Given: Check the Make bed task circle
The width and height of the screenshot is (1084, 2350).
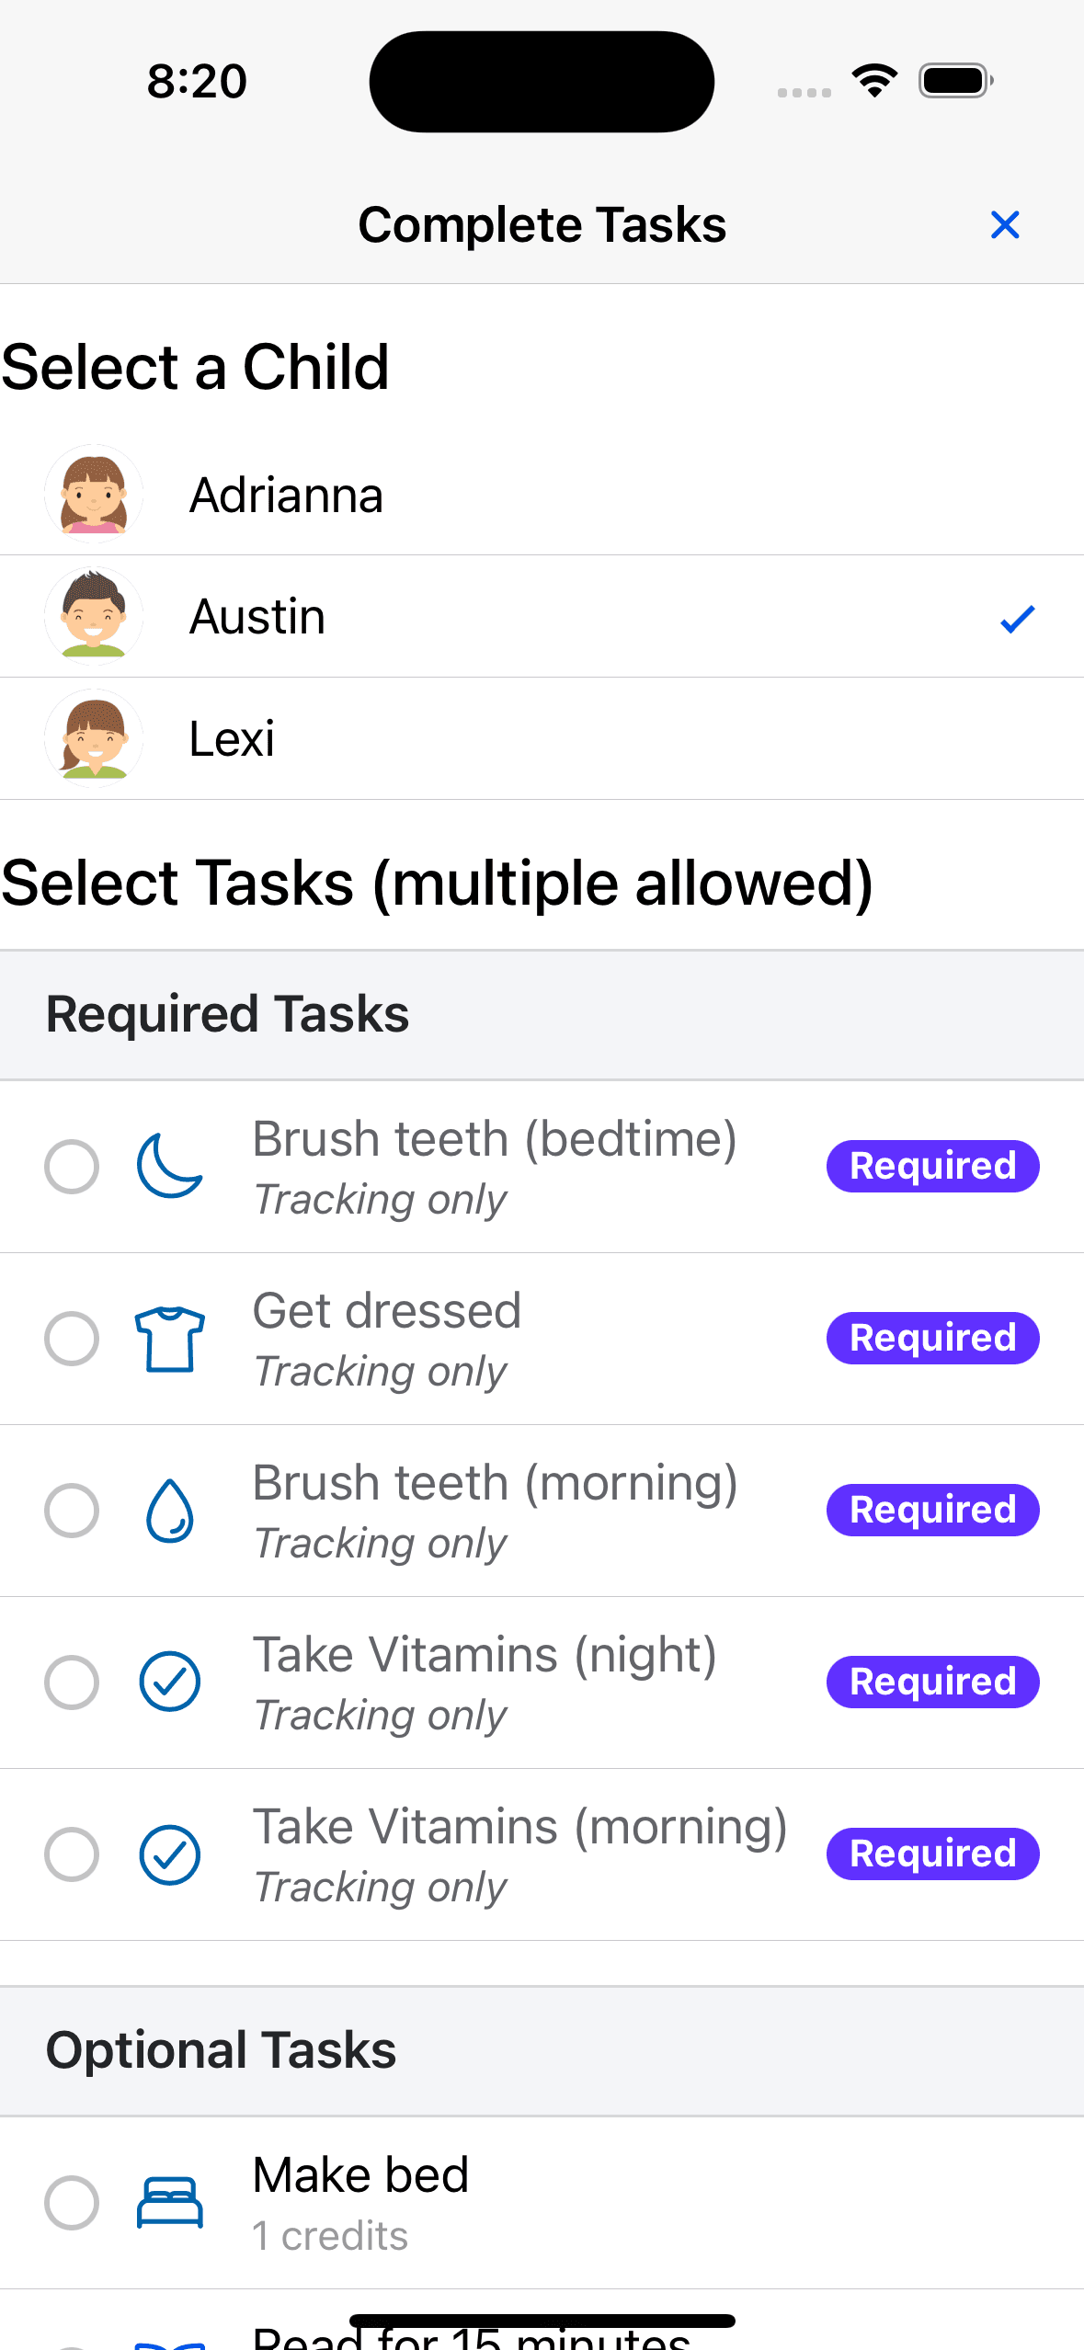Looking at the screenshot, I should (72, 2202).
